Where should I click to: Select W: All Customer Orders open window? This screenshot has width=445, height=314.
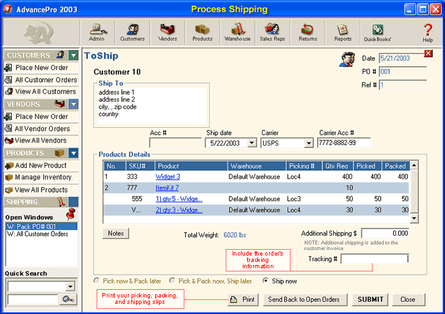41,234
